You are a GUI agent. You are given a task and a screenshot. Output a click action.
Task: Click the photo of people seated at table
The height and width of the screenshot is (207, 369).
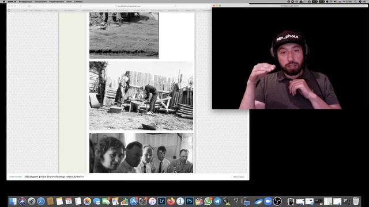click(x=141, y=153)
